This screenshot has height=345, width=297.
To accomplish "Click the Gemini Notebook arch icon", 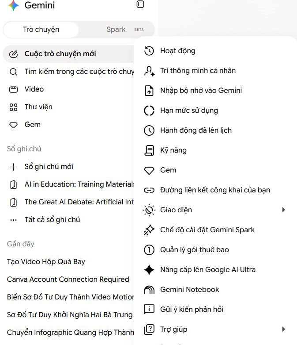I will [149, 290].
